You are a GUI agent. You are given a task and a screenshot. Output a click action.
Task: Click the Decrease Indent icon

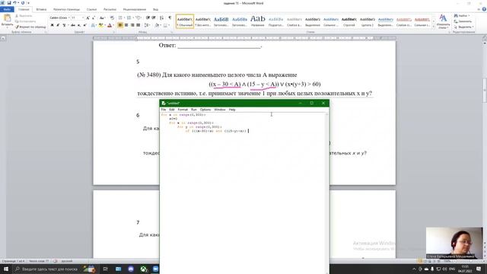[148, 18]
